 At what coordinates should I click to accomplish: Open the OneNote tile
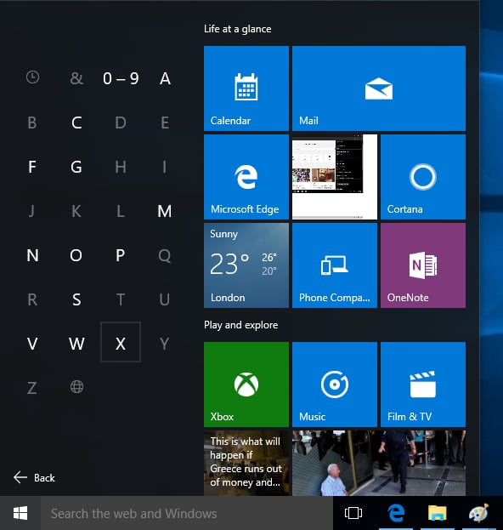pyautogui.click(x=423, y=265)
